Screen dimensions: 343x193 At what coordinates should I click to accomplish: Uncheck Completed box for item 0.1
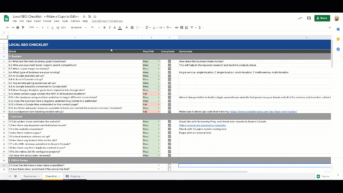tap(169, 61)
